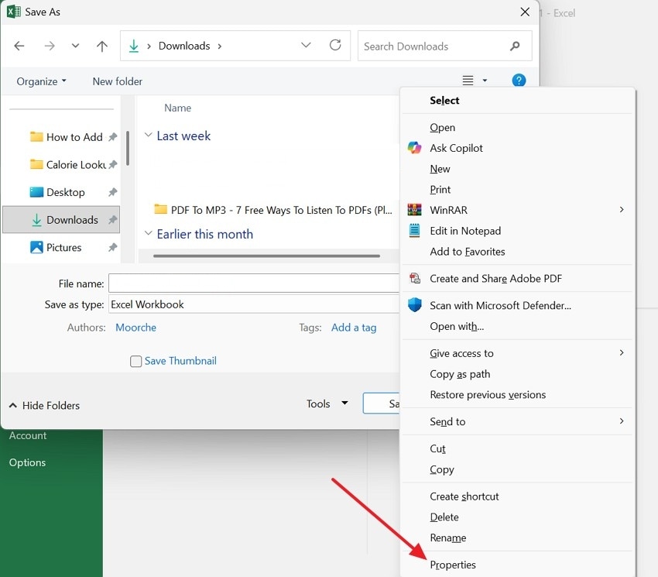This screenshot has width=658, height=577.
Task: Click the horizontal scrollbar in file list
Action: (x=266, y=256)
